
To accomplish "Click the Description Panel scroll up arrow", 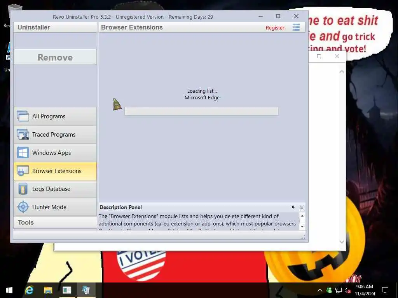I will [302, 216].
